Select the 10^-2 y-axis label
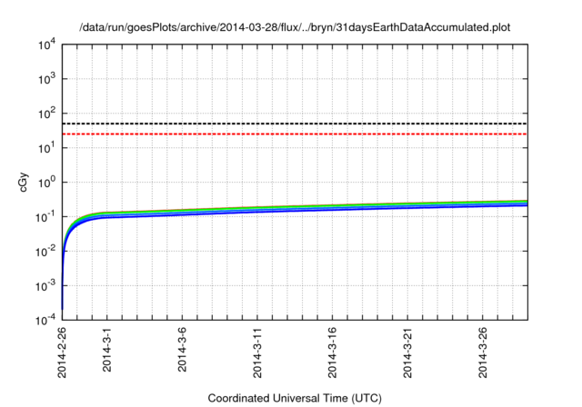 point(45,252)
